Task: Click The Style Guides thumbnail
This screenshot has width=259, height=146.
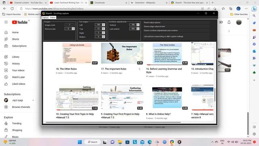Action: tap(167, 54)
